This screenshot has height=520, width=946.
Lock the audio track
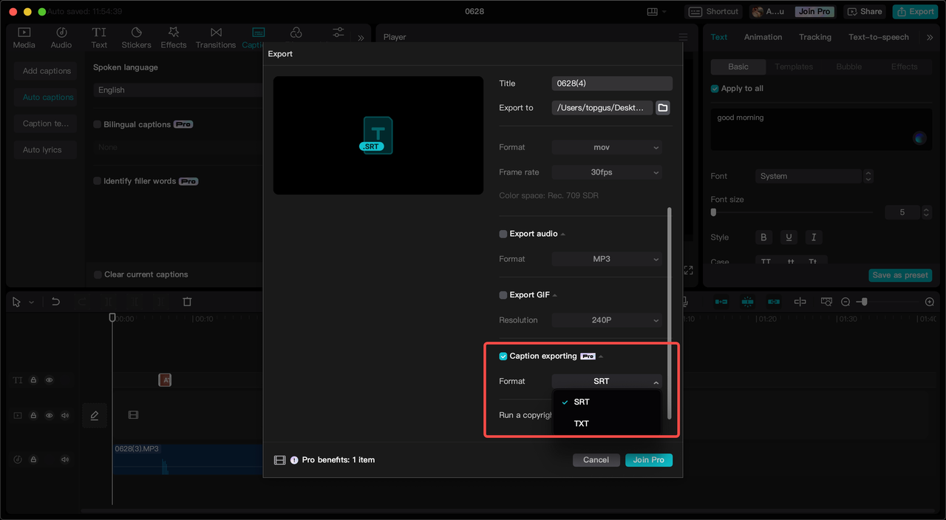33,459
